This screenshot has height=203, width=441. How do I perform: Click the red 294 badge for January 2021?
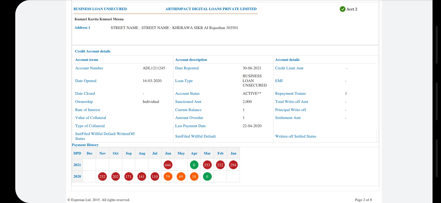point(233,165)
